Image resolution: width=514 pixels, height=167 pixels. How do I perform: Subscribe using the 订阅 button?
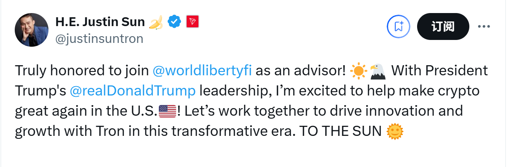click(443, 27)
